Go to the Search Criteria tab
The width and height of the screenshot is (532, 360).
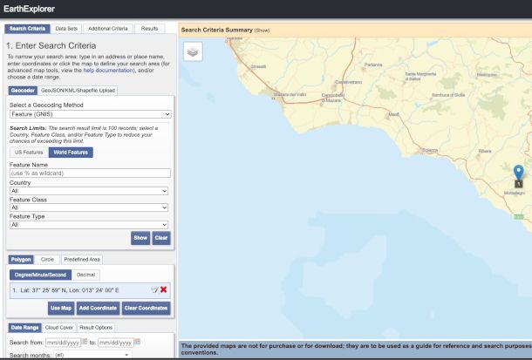27,29
